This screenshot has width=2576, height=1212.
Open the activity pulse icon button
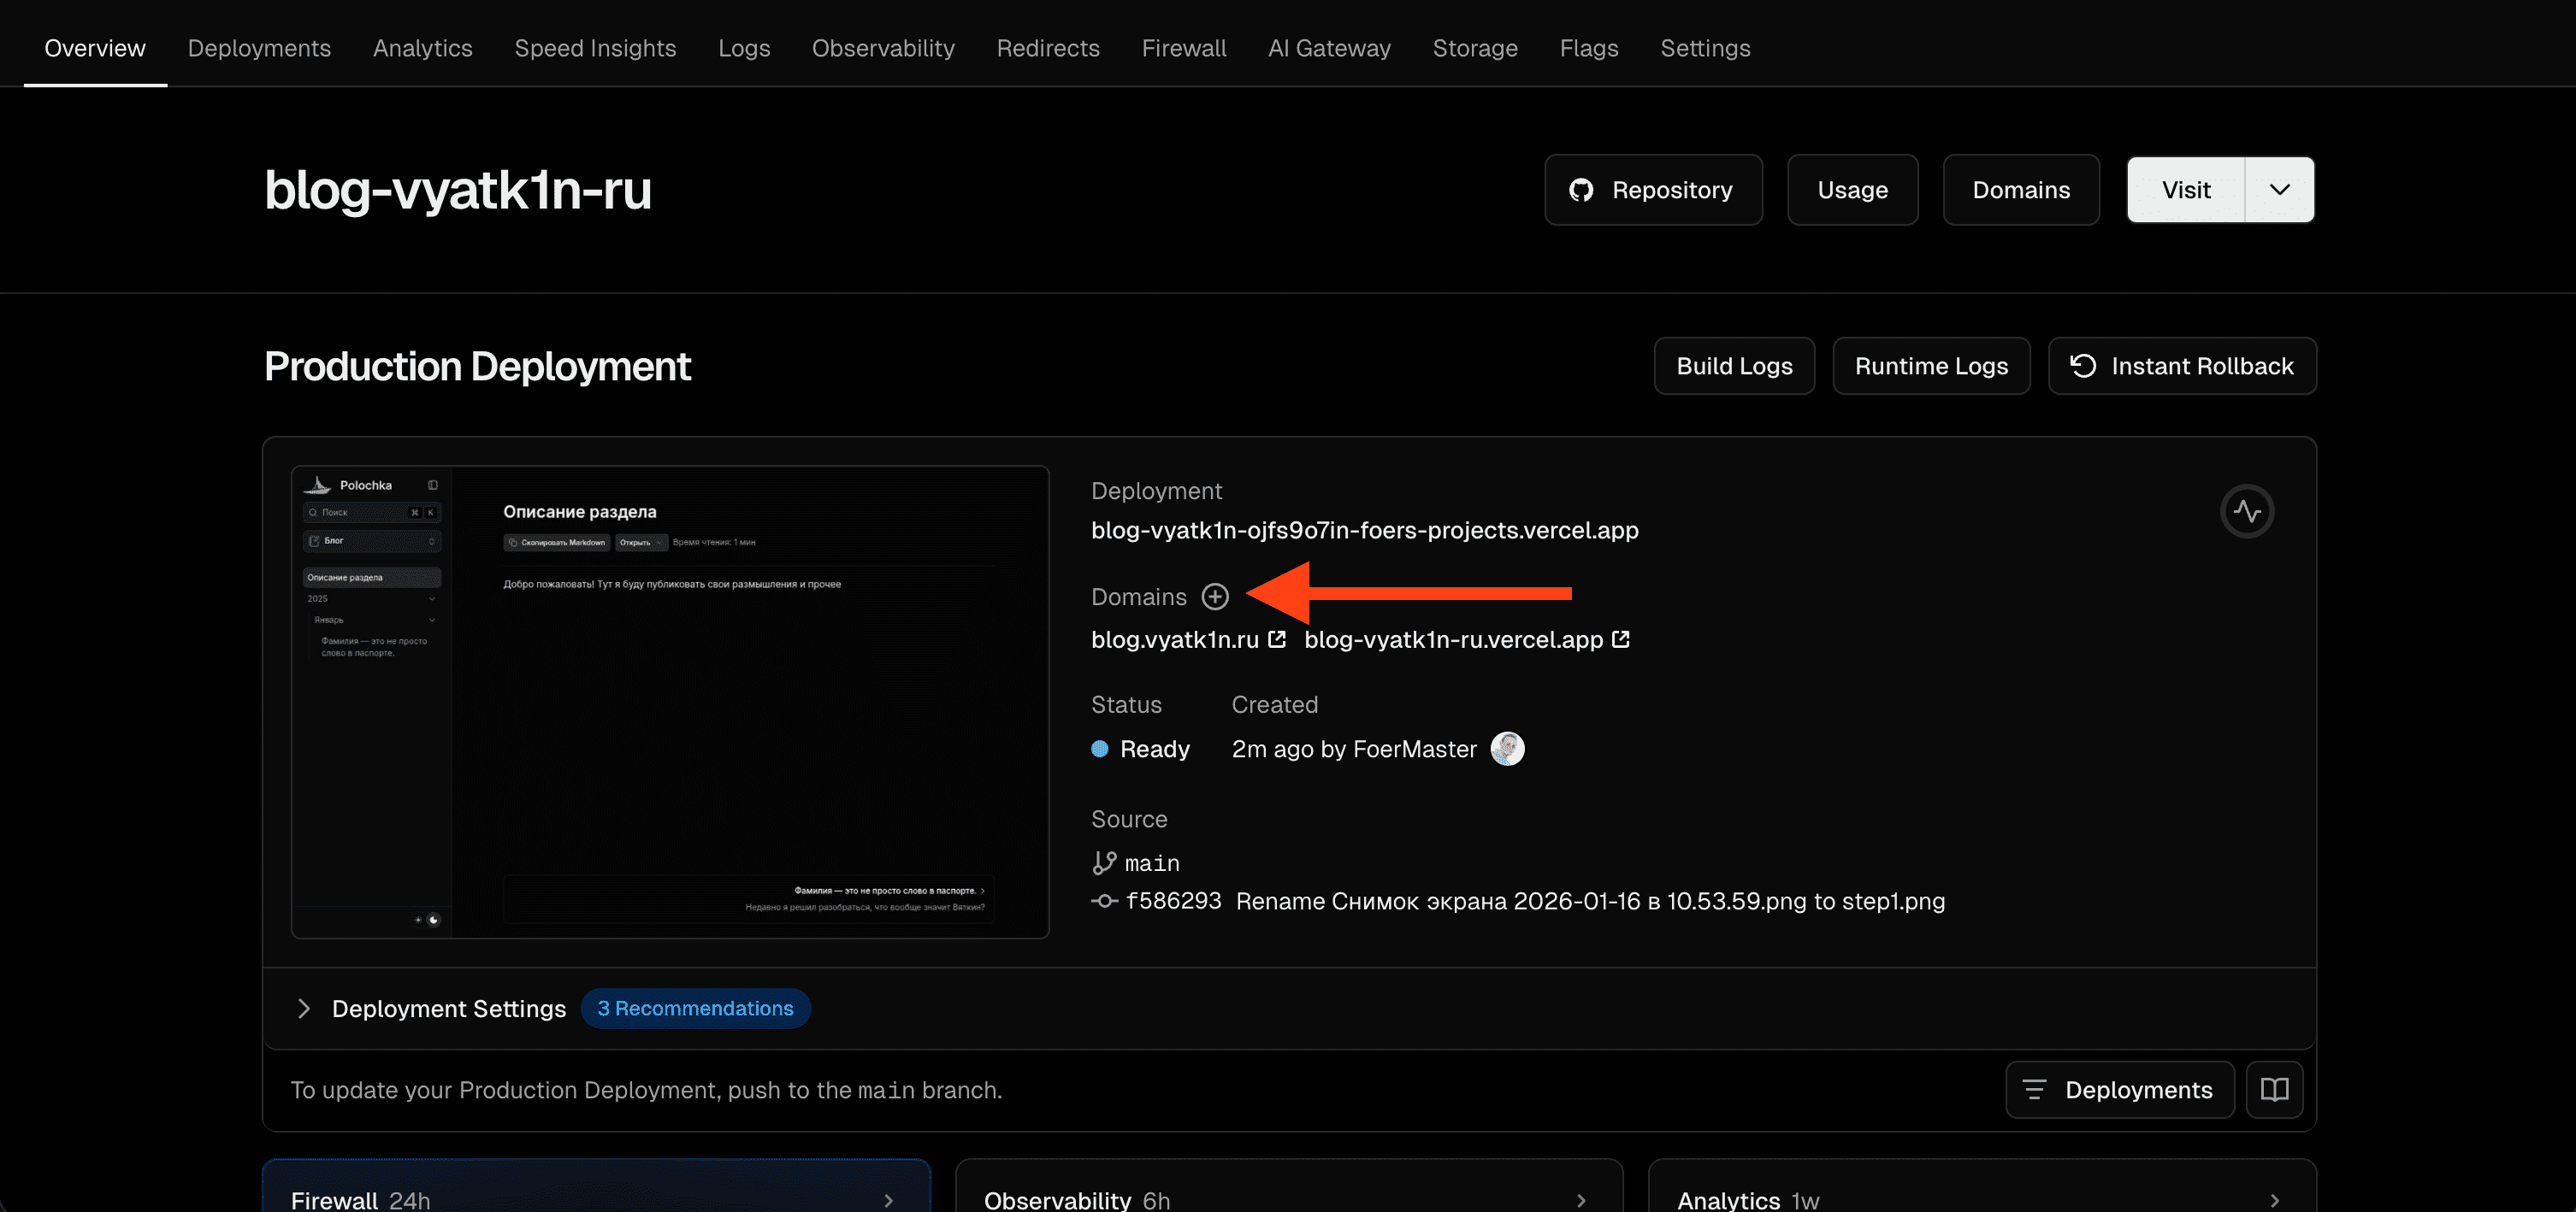click(2247, 512)
